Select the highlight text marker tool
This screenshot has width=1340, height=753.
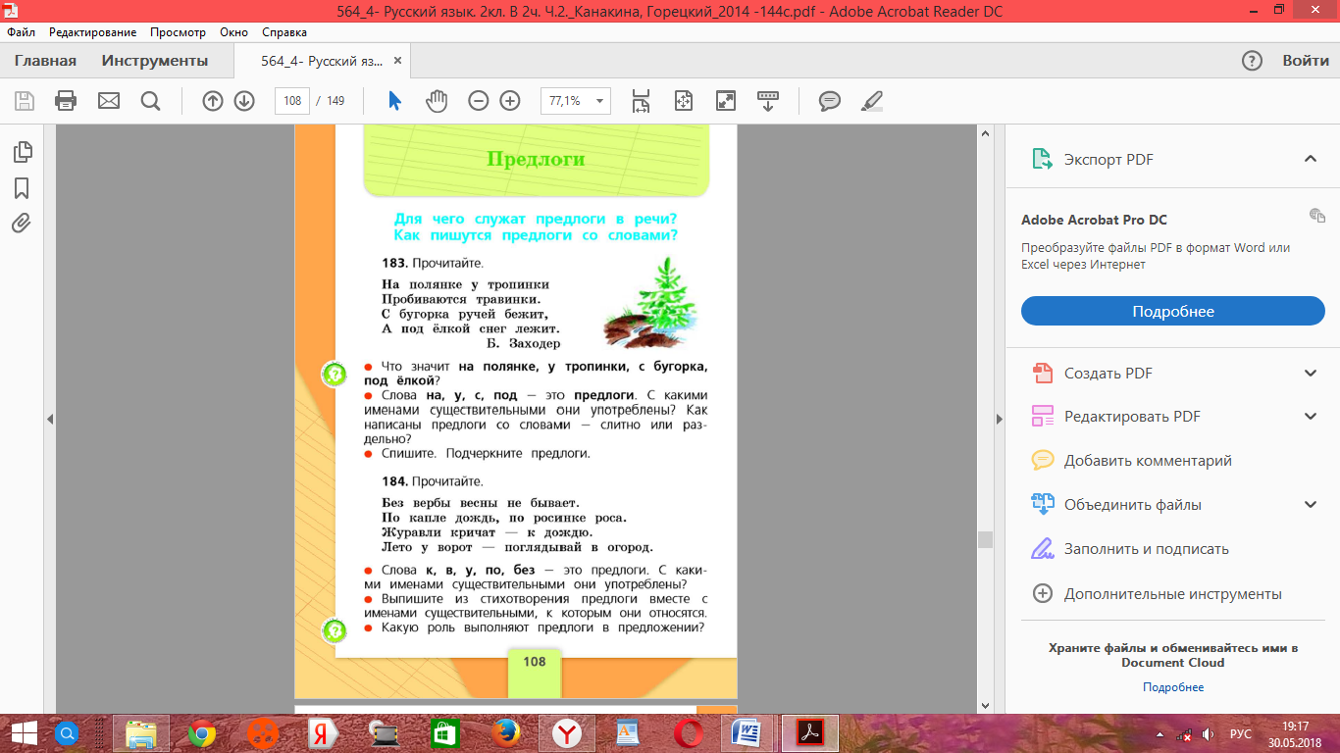coord(871,100)
